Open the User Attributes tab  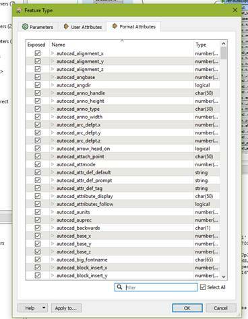[82, 27]
